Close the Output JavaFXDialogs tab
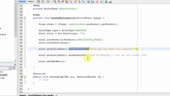 (x=56, y=95)
